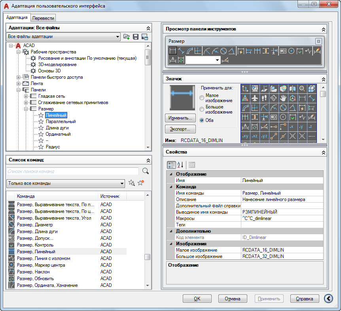Pick the .xy point filter icon in the grid
This screenshot has height=311, width=341.
[245, 136]
